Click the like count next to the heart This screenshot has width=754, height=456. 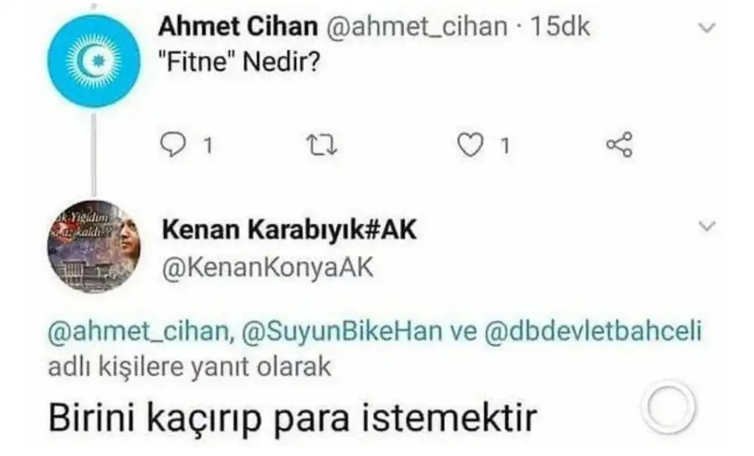[504, 146]
